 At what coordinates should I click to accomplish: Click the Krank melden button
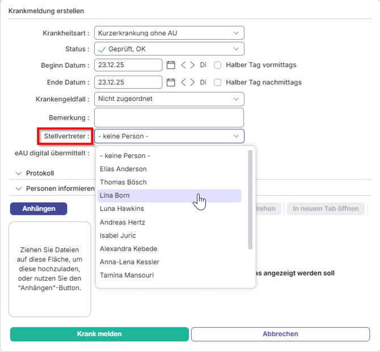pyautogui.click(x=99, y=334)
